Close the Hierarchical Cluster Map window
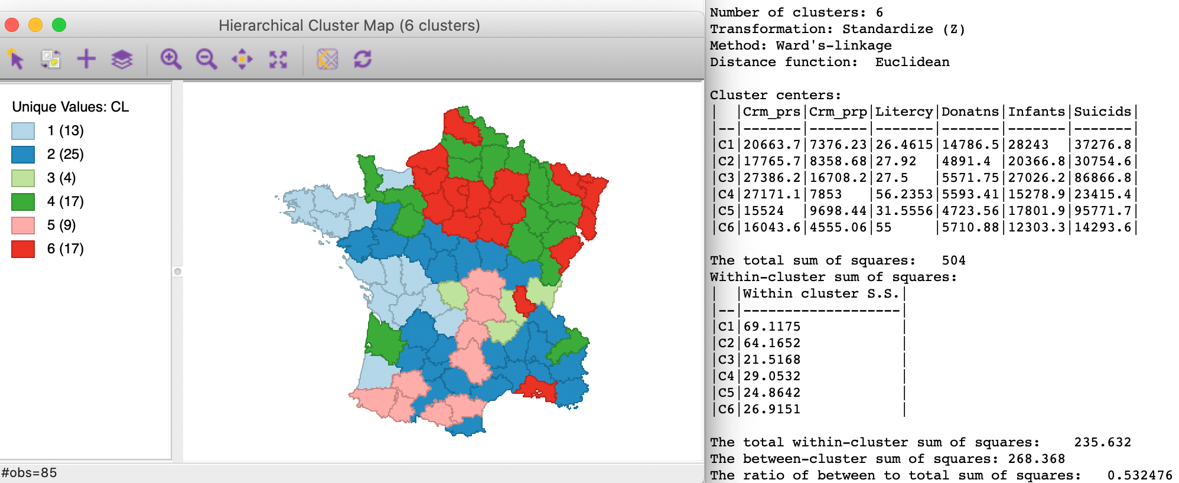Image resolution: width=1179 pixels, height=483 pixels. (12, 25)
